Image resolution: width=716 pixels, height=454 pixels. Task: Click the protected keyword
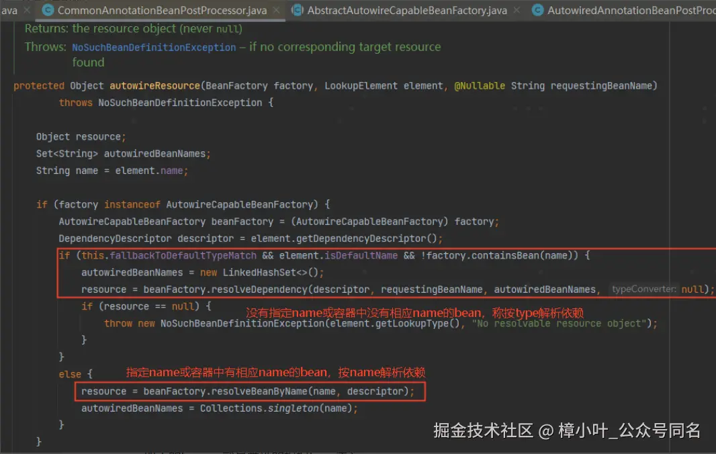39,86
